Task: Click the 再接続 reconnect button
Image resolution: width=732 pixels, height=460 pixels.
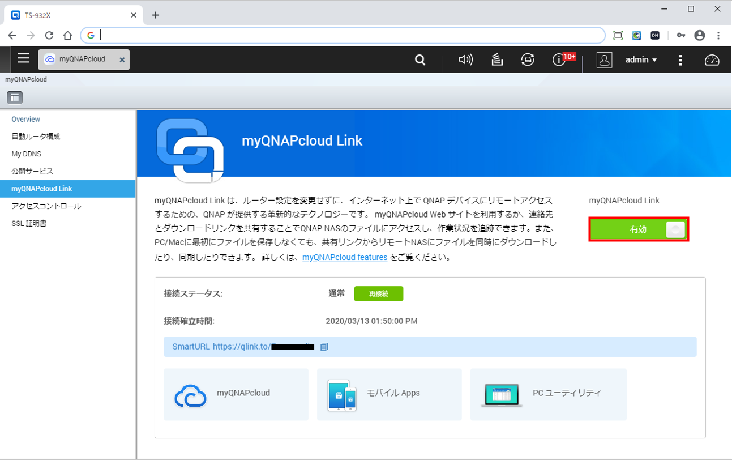Action: 378,293
